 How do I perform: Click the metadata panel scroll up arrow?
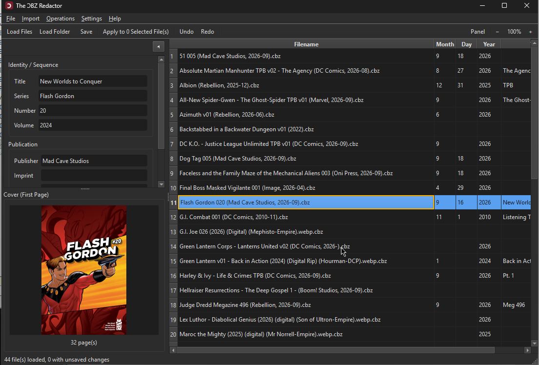(161, 60)
